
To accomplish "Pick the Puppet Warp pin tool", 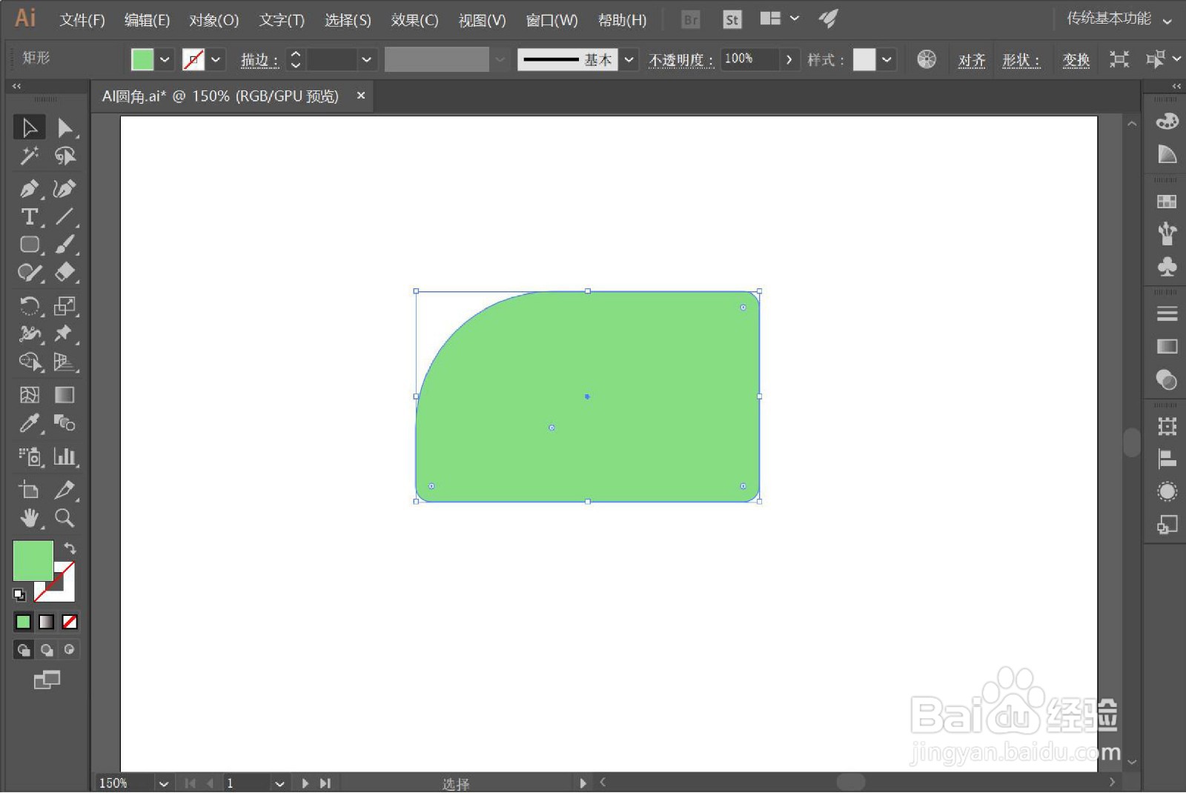I will (65, 334).
